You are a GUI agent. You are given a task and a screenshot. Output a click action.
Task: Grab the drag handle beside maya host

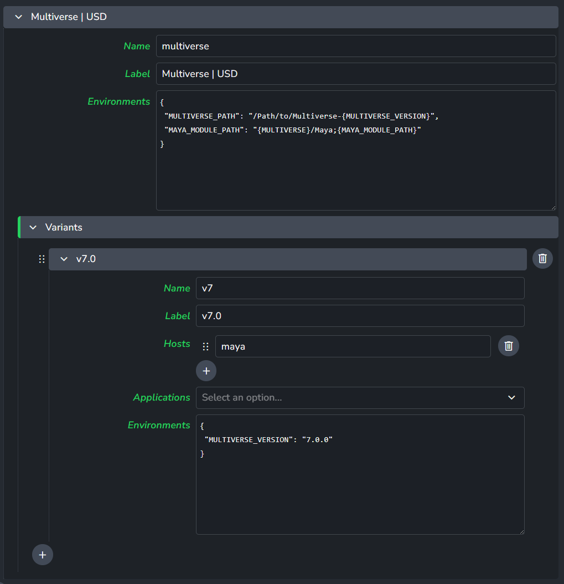pos(205,347)
